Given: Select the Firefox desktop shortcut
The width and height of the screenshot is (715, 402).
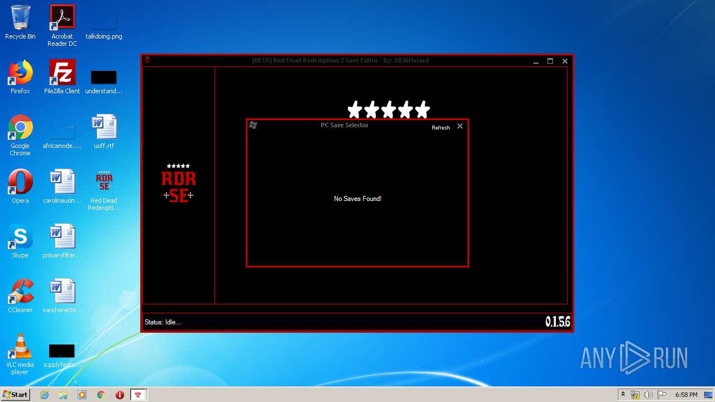Looking at the screenshot, I should 20,77.
